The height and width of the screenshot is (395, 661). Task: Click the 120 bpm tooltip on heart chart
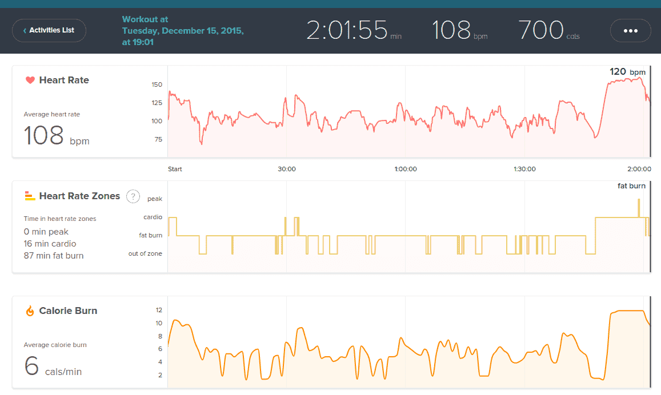pyautogui.click(x=627, y=72)
